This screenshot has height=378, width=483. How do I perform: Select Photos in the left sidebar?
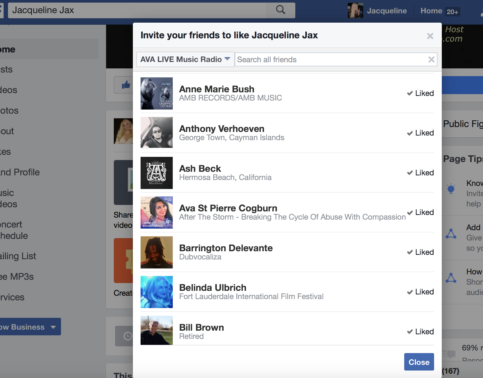pyautogui.click(x=9, y=111)
